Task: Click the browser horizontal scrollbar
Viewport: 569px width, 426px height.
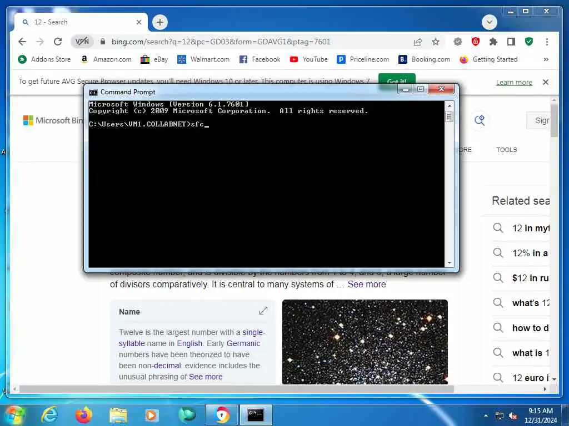Action: click(236, 389)
